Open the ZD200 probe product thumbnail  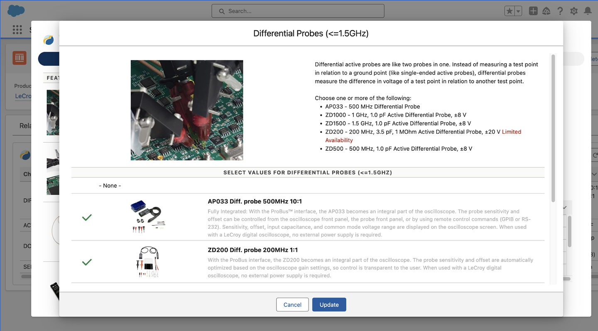pyautogui.click(x=148, y=262)
